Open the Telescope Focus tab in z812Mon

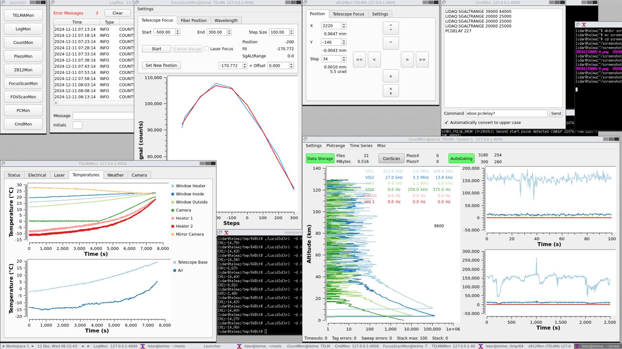coord(348,14)
